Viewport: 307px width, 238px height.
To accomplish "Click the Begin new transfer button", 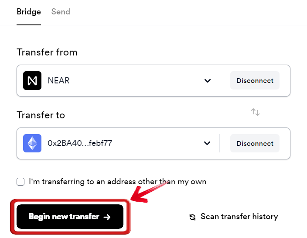I will pyautogui.click(x=70, y=217).
